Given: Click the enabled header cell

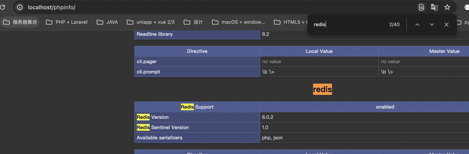Looking at the screenshot, I should click(x=364, y=107).
